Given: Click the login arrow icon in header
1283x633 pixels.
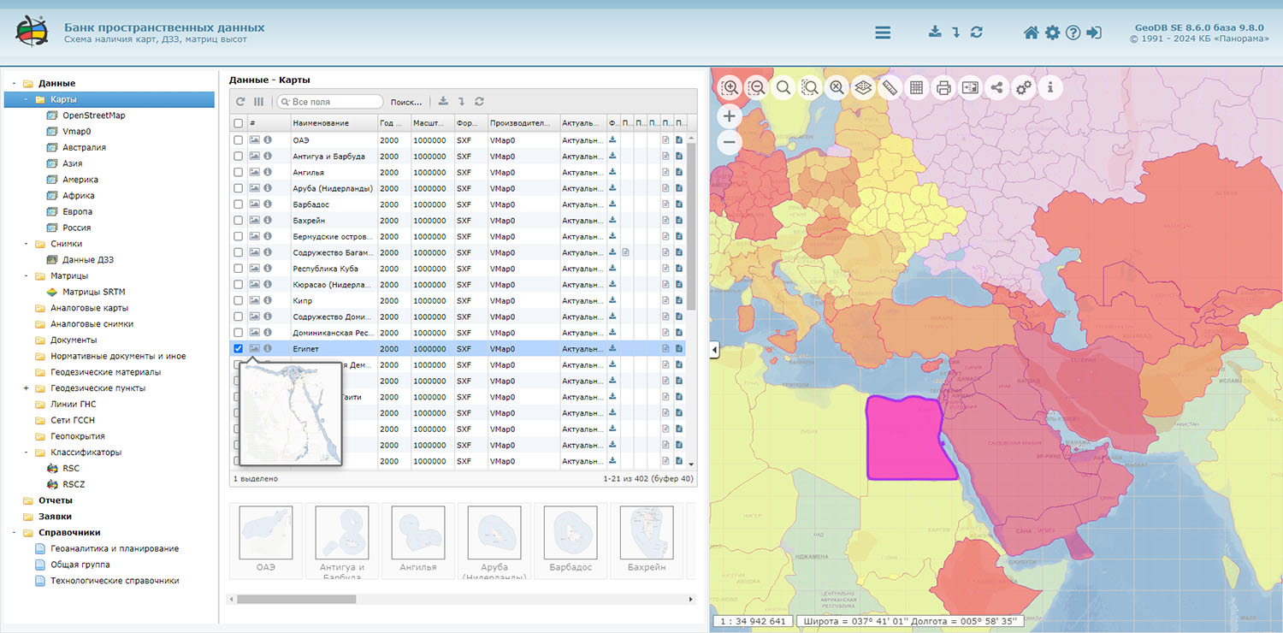Looking at the screenshot, I should (x=1094, y=33).
